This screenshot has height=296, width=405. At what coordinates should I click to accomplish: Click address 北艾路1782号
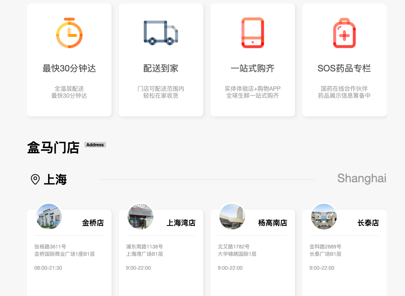[233, 247]
